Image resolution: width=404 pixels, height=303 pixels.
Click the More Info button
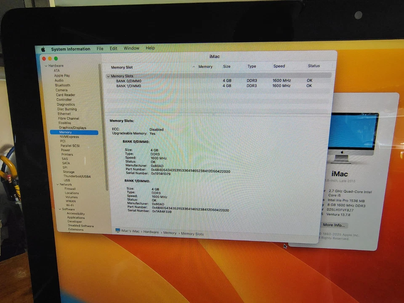pyautogui.click(x=333, y=225)
